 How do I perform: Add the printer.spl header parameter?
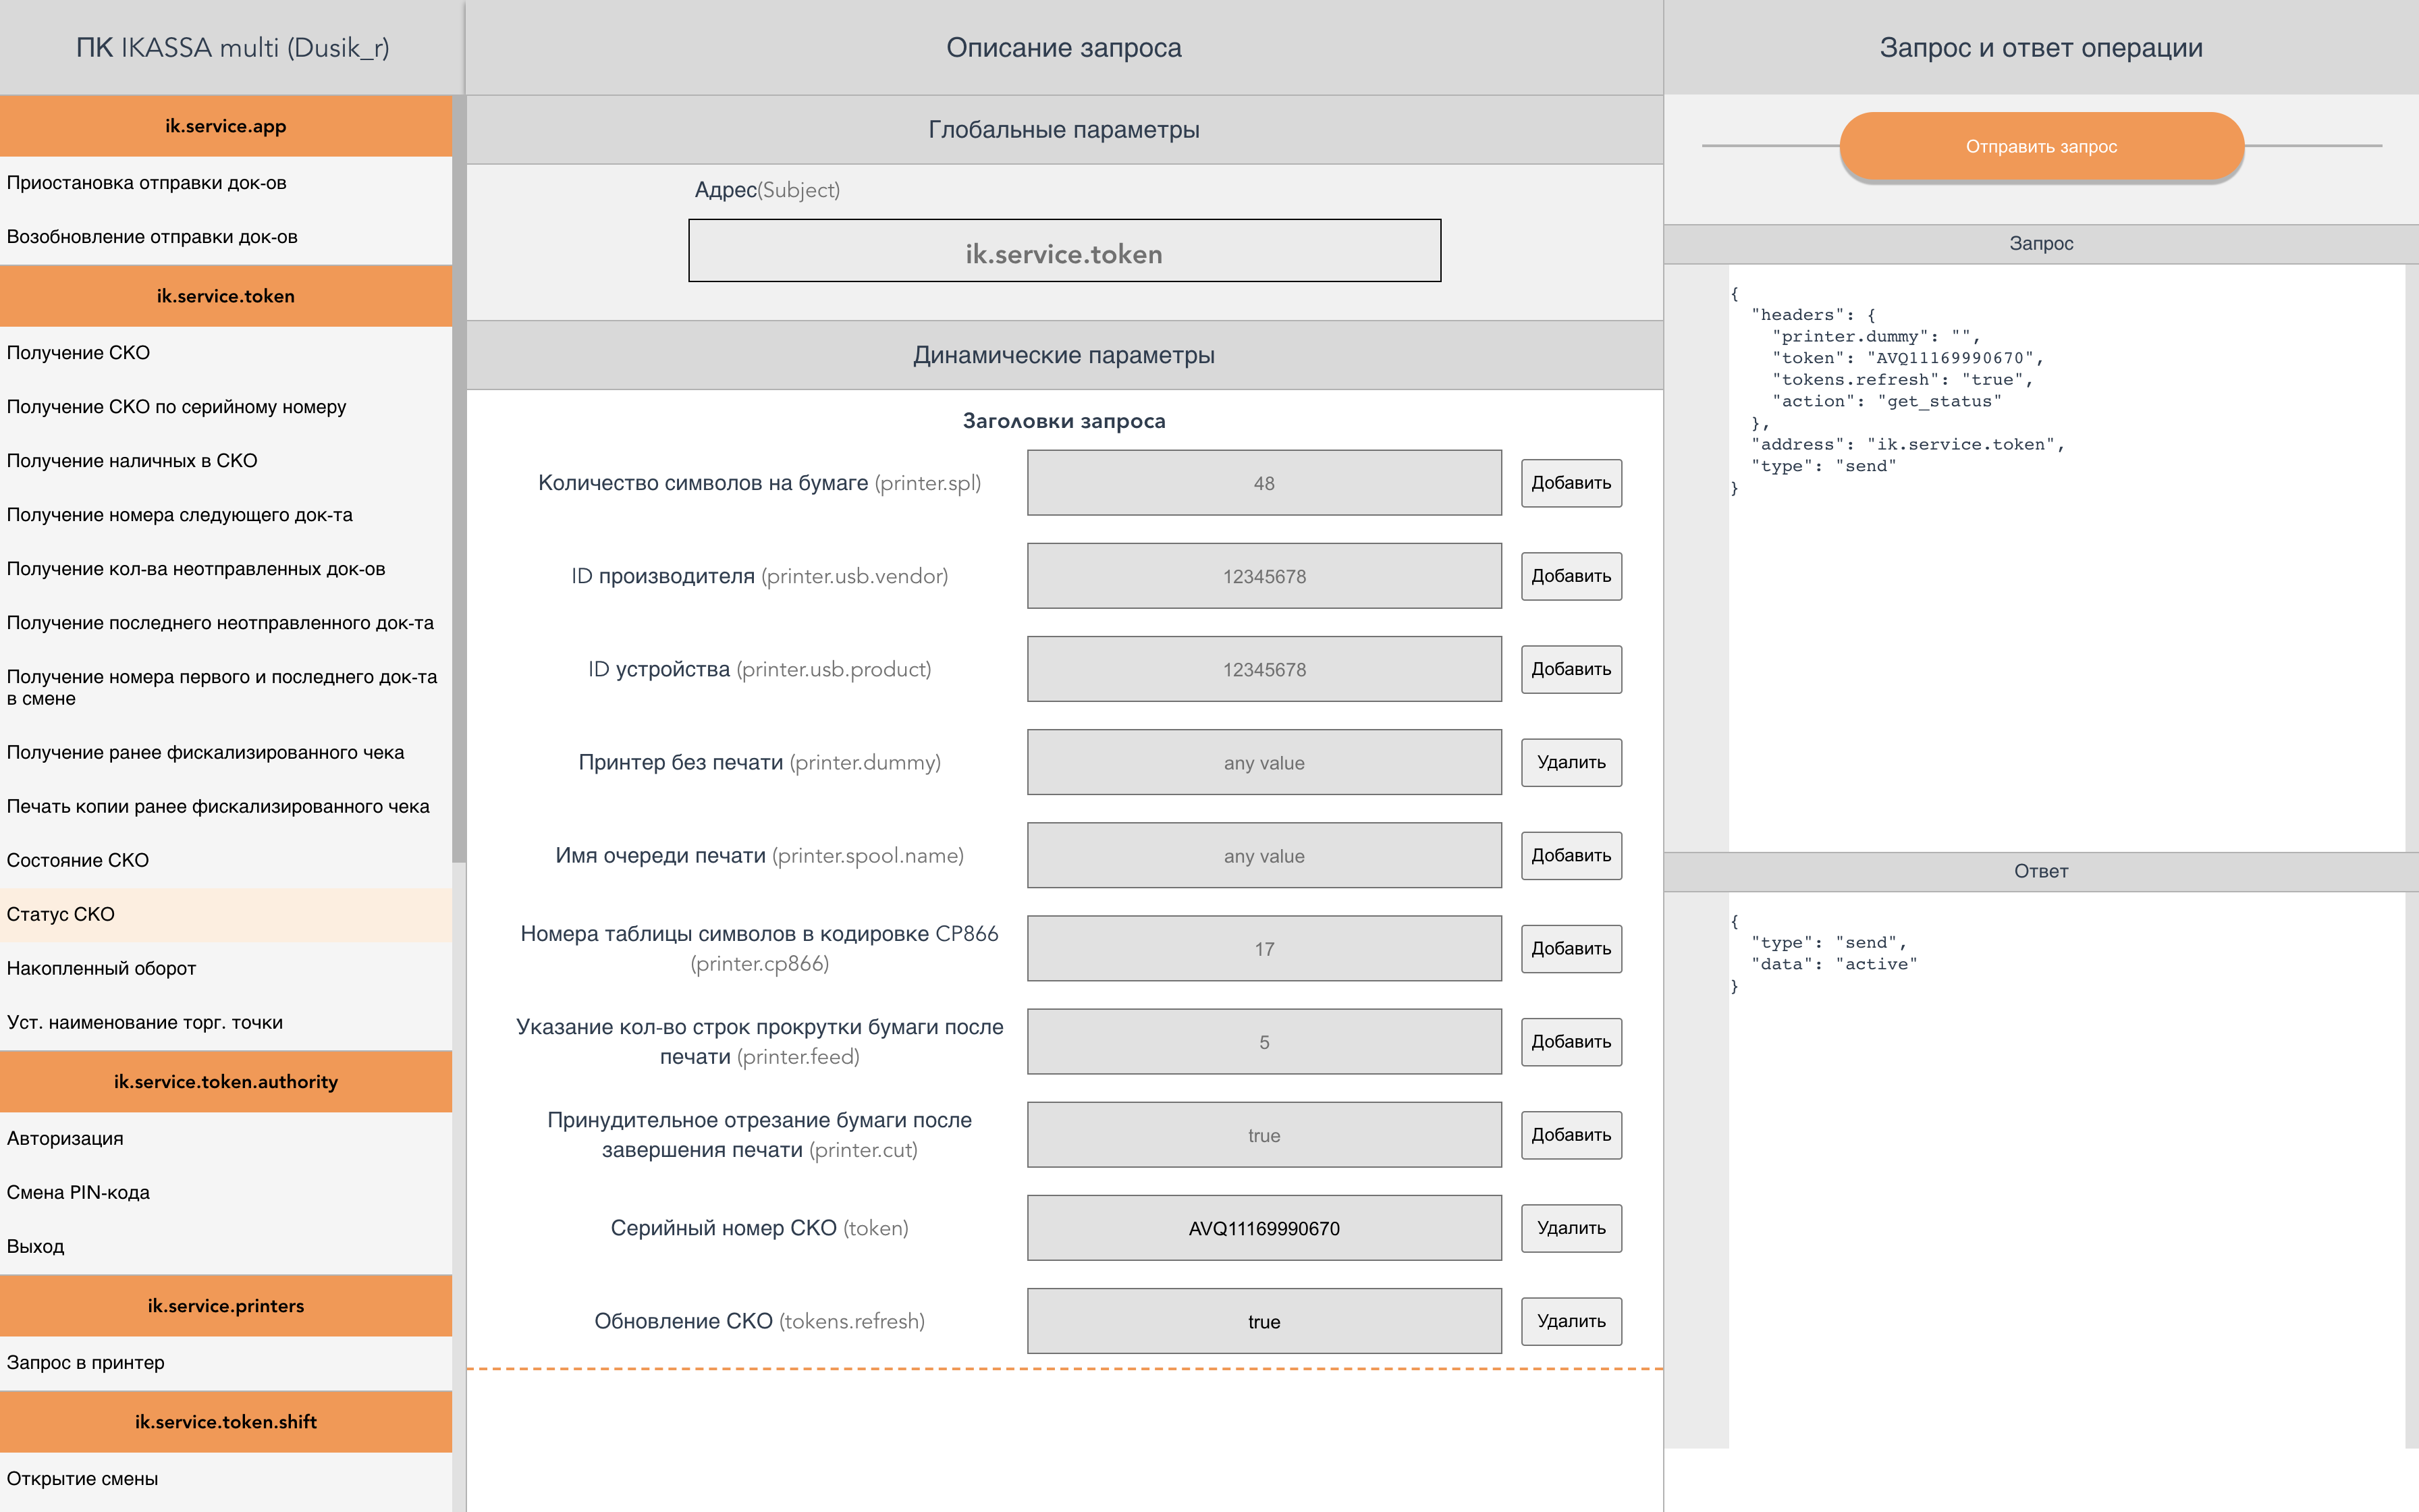[1571, 483]
